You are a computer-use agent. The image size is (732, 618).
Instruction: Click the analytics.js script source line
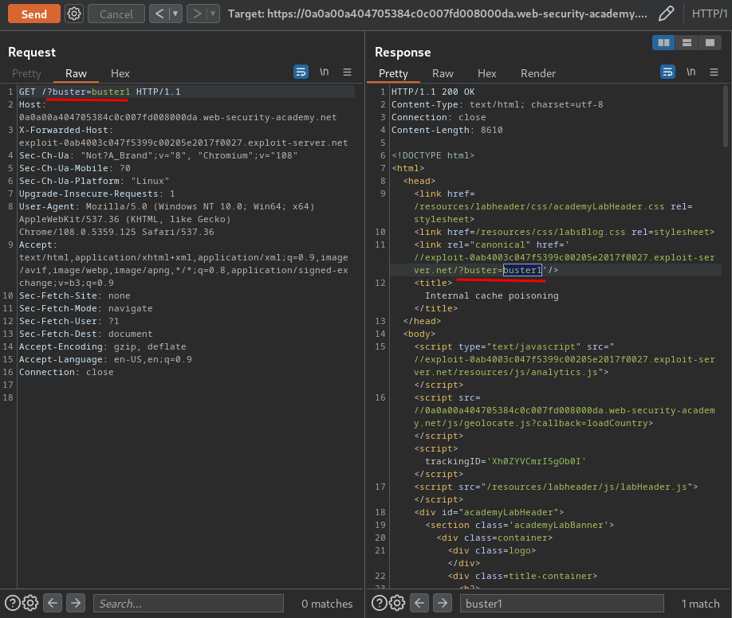564,366
